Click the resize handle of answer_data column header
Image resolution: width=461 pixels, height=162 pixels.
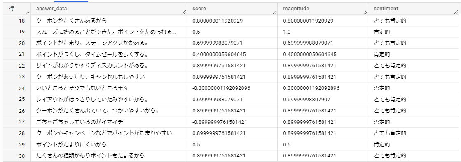coord(184,12)
